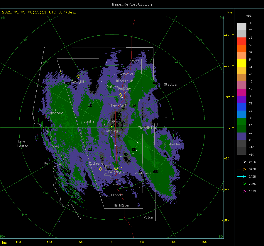Click the Blackfalds city label
264x246 pixels.
[x=125, y=81]
